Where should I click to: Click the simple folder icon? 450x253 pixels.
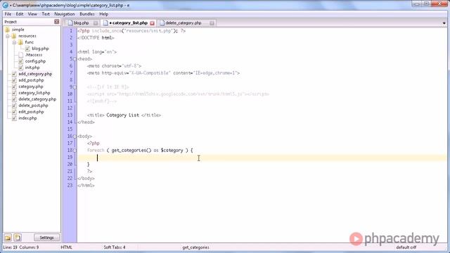coord(8,30)
